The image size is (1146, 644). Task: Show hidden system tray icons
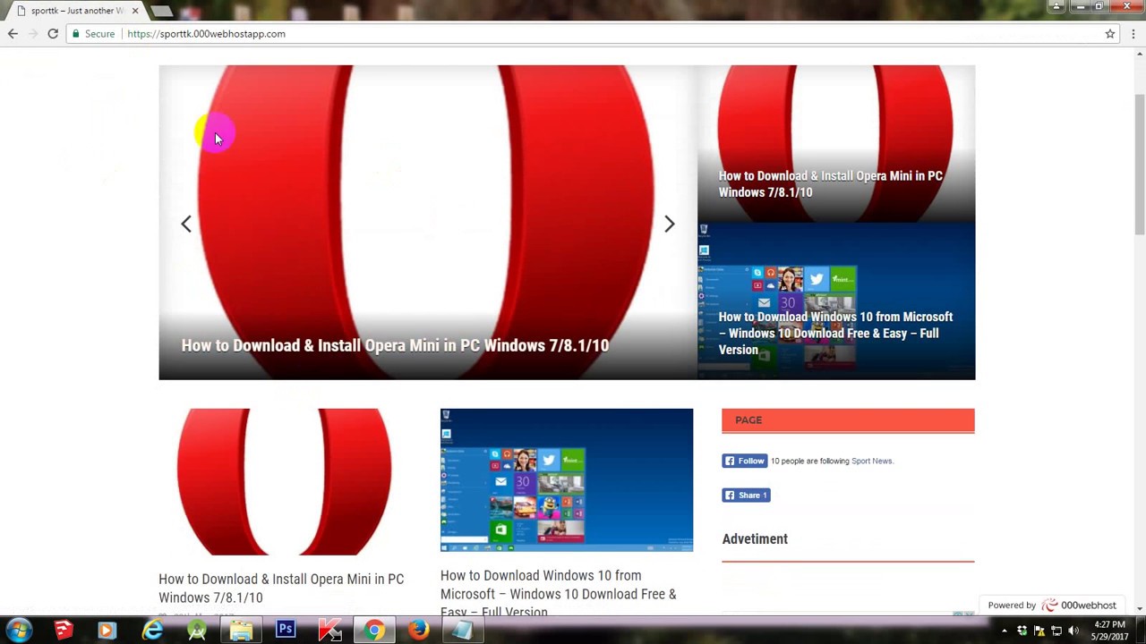point(1005,631)
